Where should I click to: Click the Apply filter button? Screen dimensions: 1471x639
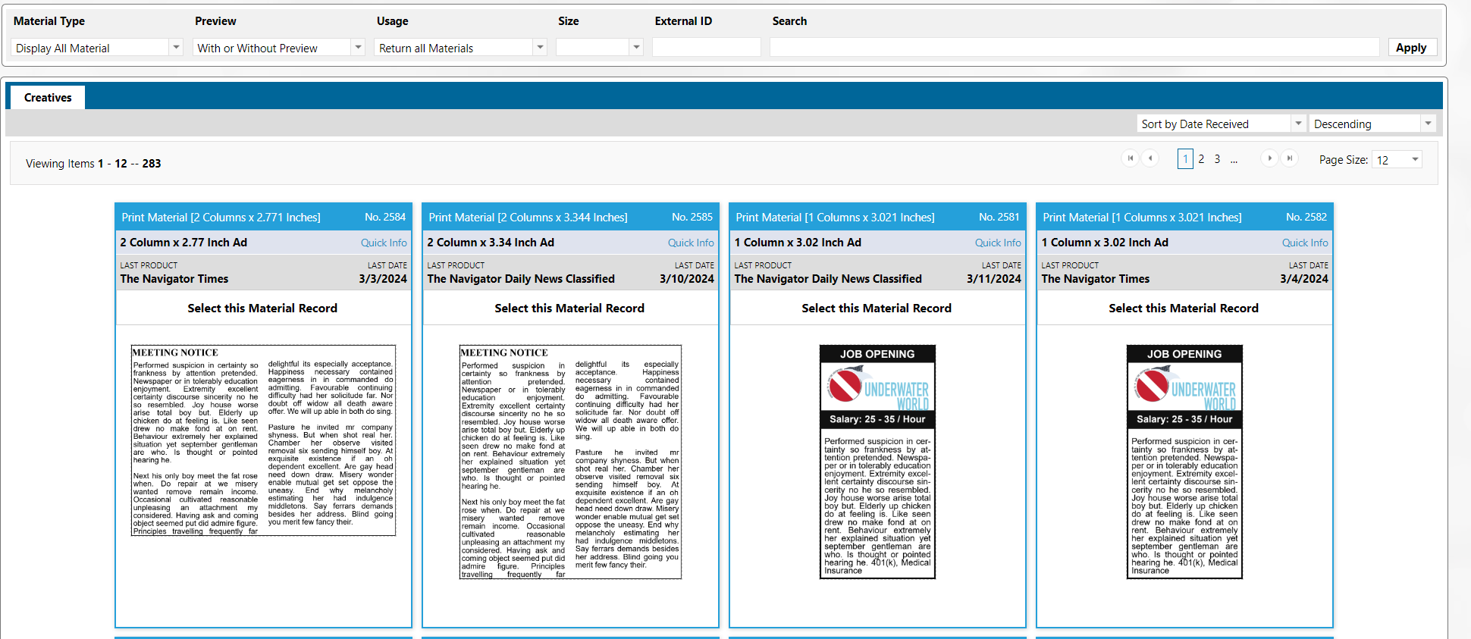(x=1410, y=48)
